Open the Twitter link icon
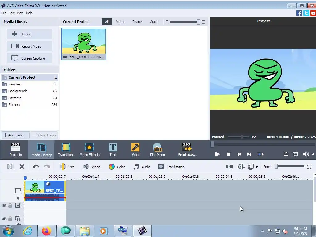316x237 pixels. point(306,13)
